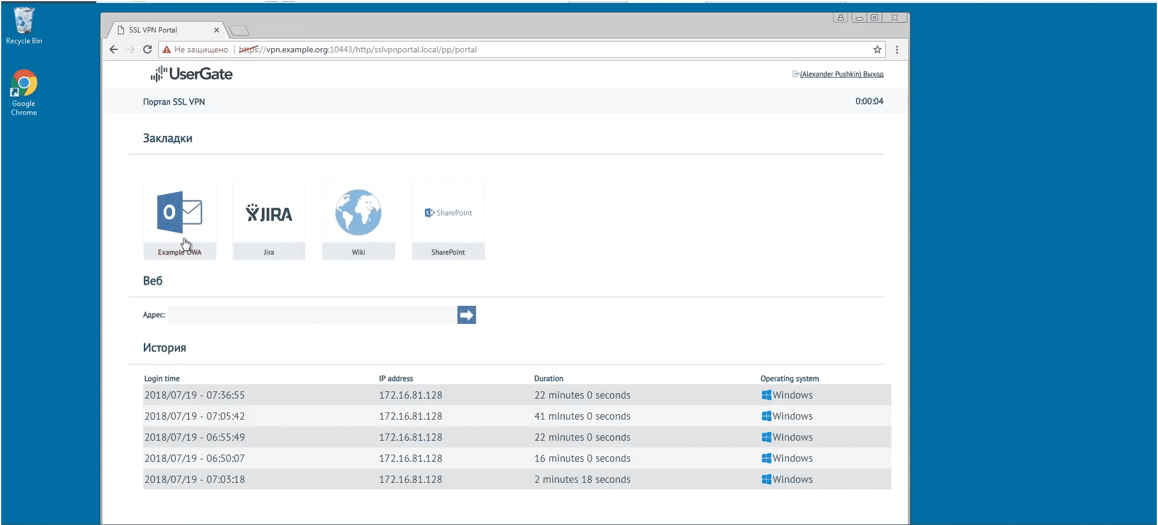Screen dimensions: 1158x525
Task: Click the forward navigation arrow
Action: click(131, 49)
